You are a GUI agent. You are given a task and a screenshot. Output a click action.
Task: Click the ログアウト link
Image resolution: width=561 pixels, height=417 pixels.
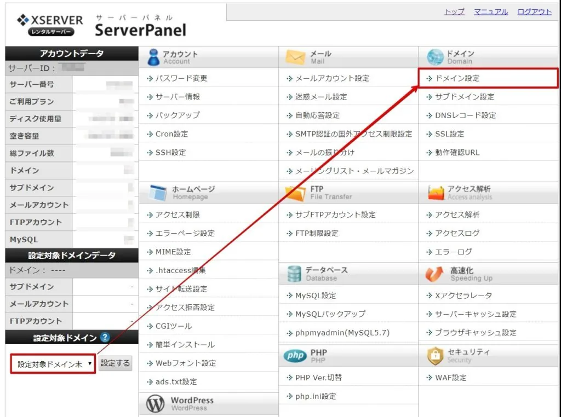point(535,12)
